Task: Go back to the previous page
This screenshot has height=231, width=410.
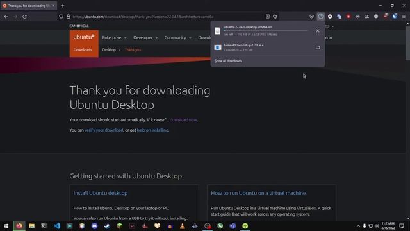Action: click(x=6, y=17)
